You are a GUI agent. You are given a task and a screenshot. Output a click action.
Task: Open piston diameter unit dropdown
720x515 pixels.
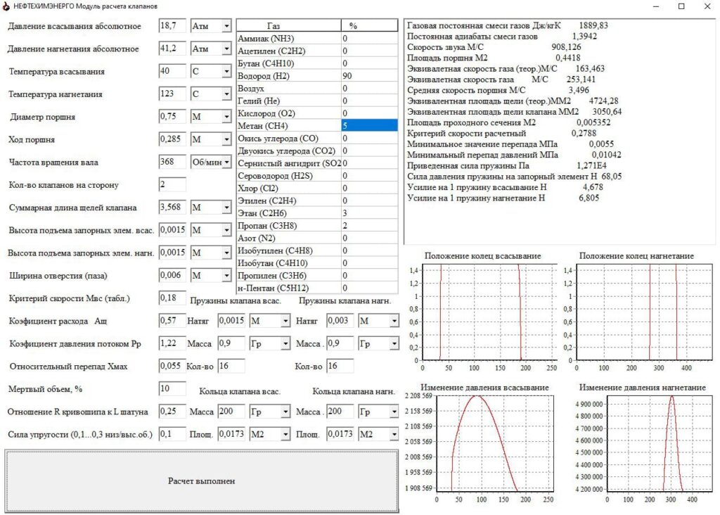pyautogui.click(x=226, y=117)
